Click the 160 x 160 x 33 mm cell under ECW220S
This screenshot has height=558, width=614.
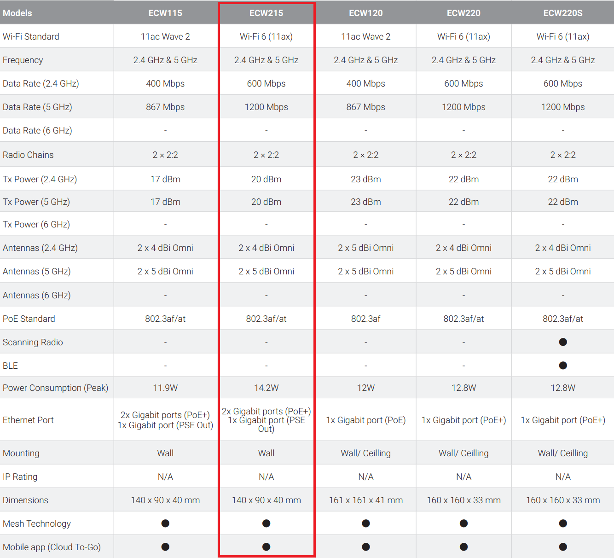pos(563,500)
